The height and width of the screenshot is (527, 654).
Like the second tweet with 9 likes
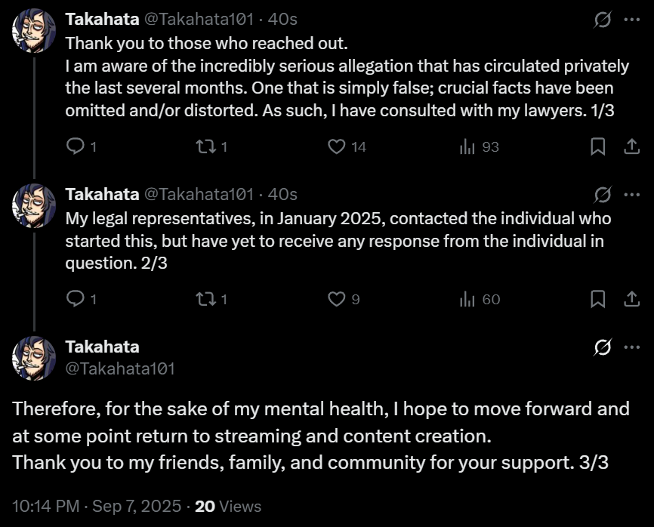pyautogui.click(x=337, y=299)
